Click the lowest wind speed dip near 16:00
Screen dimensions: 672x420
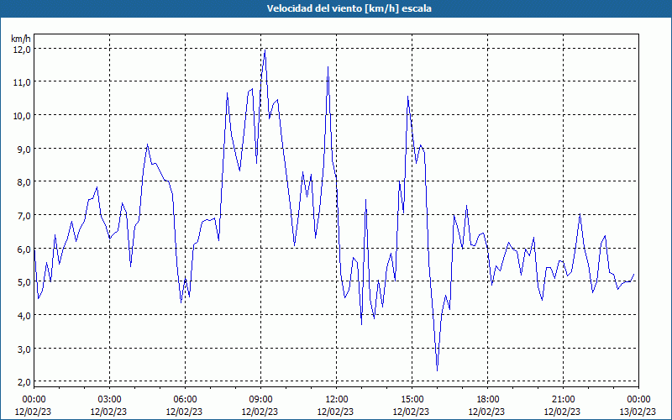(x=437, y=370)
